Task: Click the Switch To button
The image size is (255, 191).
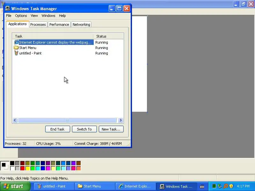Action: [84, 129]
